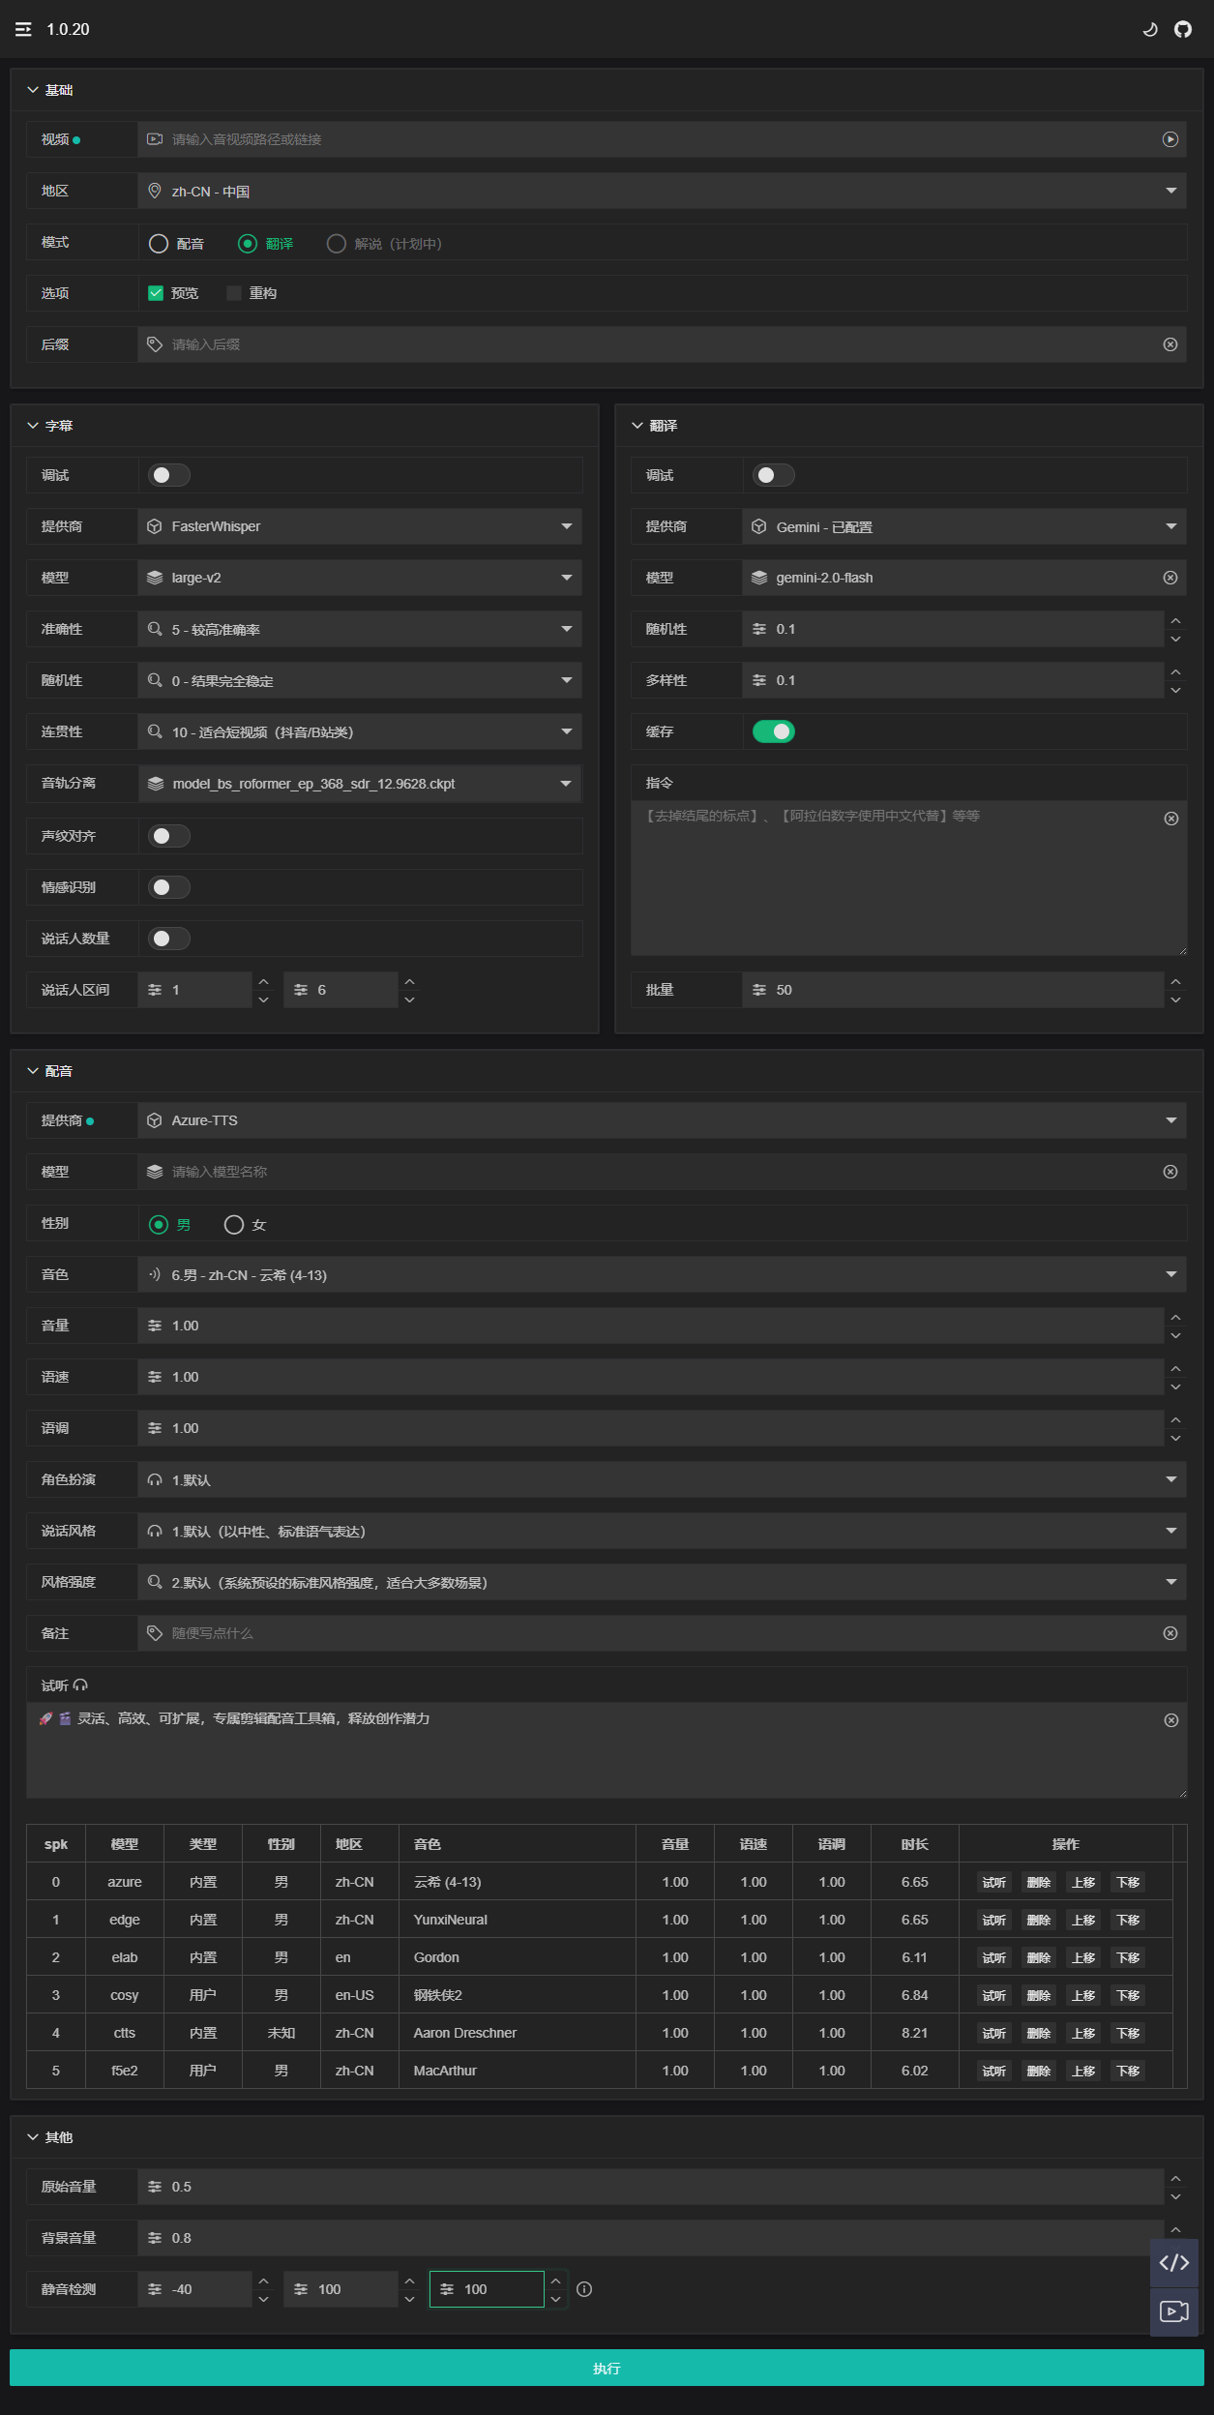Increase the 批量 batch value stepper
This screenshot has height=2415, width=1214.
1175,981
